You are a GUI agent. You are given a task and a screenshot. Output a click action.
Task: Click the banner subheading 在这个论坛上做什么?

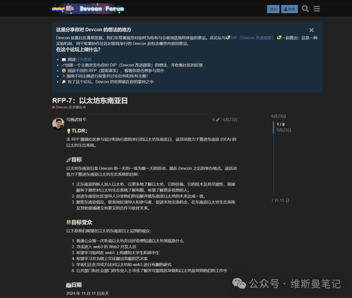pos(78,49)
